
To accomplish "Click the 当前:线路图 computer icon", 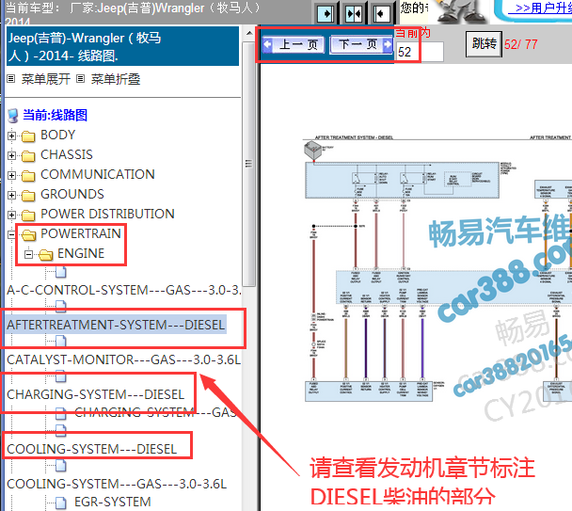I will point(13,116).
